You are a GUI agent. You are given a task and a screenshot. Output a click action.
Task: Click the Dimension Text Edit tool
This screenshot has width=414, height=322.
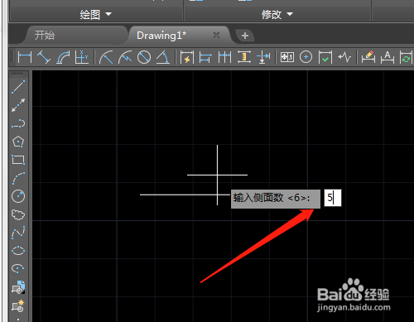point(388,57)
